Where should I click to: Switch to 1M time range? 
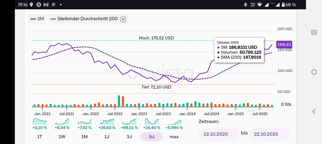[84, 137]
